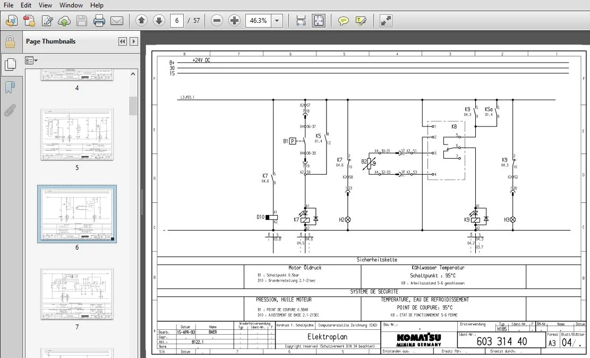This screenshot has height=358, width=590.
Task: Open the thumbnail options dropdown menu
Action: pos(31,60)
